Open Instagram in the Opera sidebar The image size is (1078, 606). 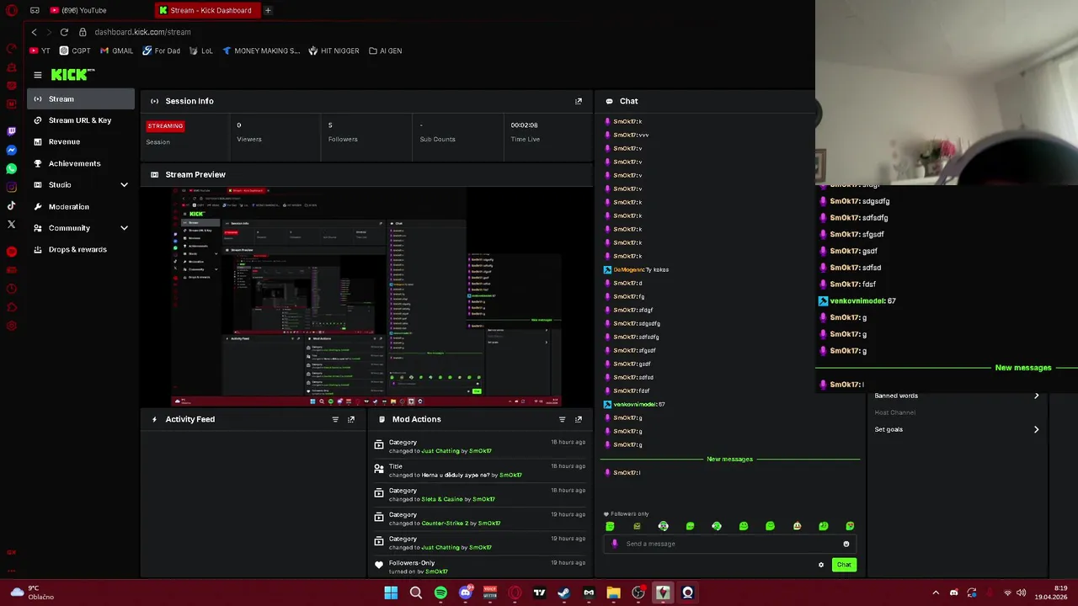pyautogui.click(x=11, y=187)
